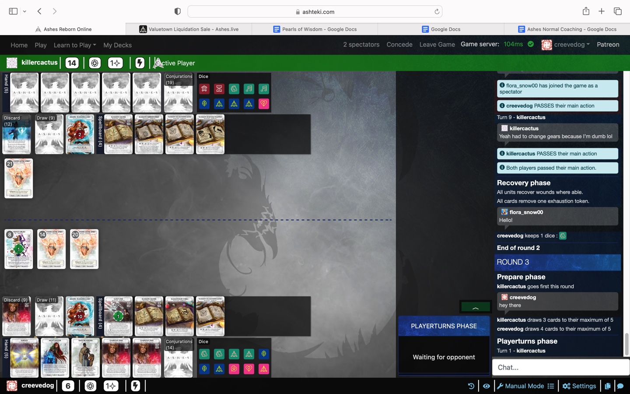The width and height of the screenshot is (630, 394).
Task: Select the pink spiral die in creevedog's dice
Action: [x=234, y=369]
